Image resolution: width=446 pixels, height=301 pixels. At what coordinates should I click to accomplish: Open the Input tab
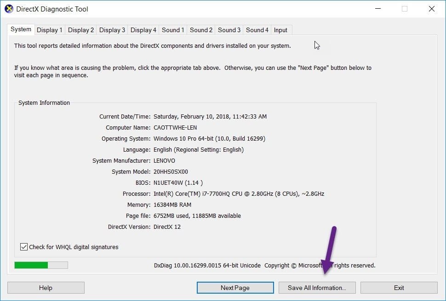(281, 30)
